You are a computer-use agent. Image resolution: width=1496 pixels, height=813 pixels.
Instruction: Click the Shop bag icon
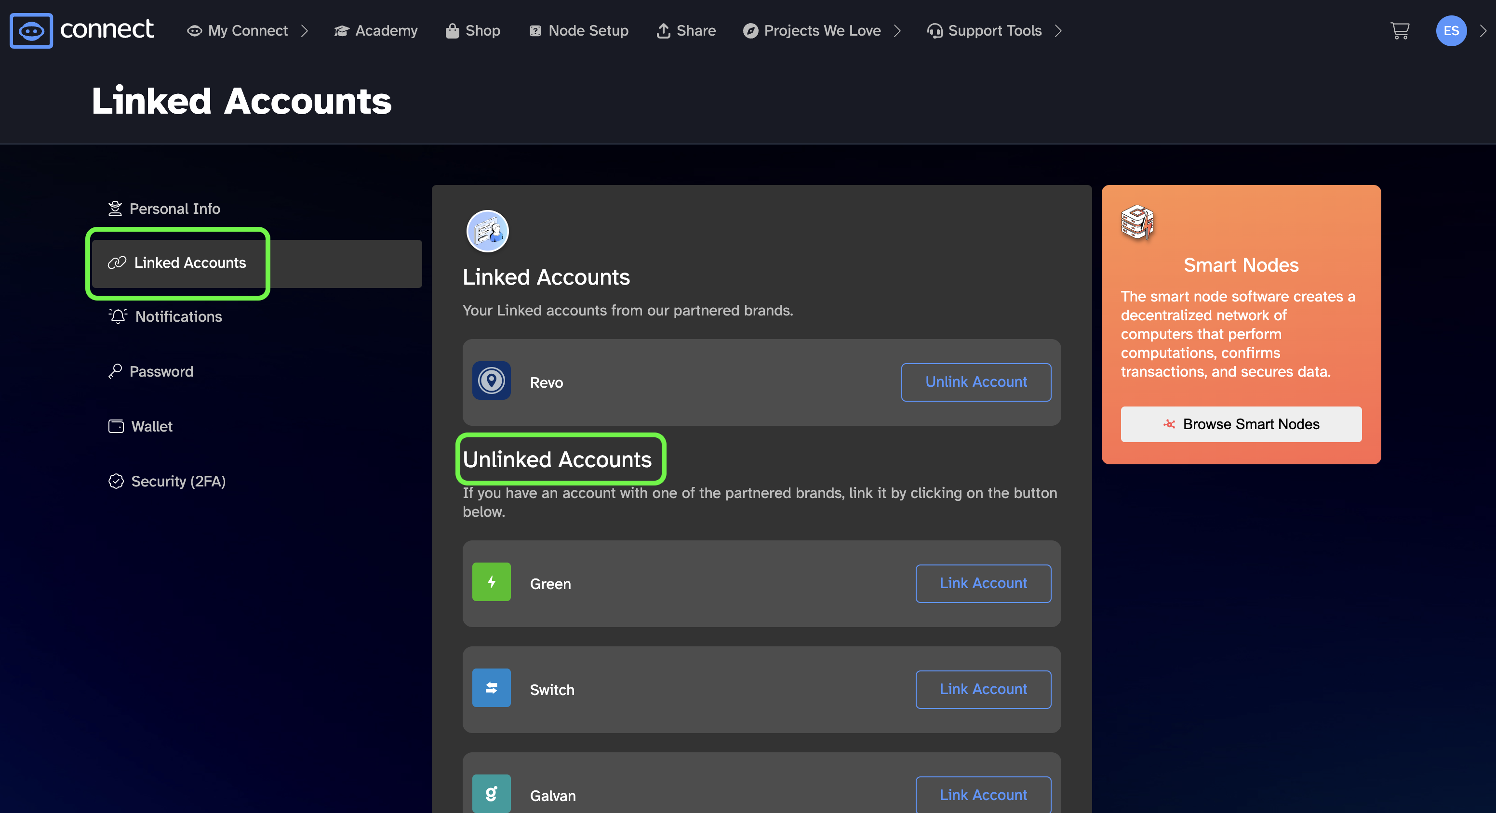tap(453, 31)
